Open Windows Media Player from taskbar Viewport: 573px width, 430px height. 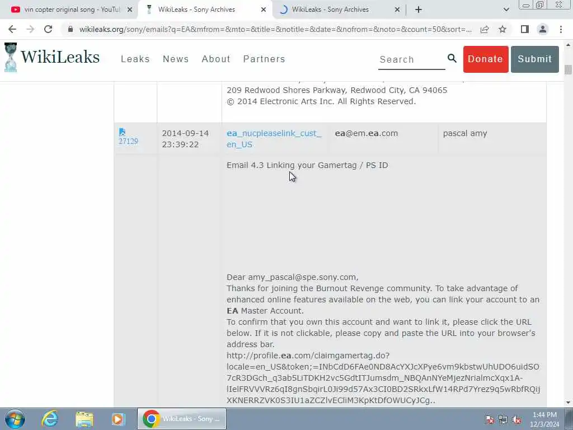pyautogui.click(x=119, y=419)
